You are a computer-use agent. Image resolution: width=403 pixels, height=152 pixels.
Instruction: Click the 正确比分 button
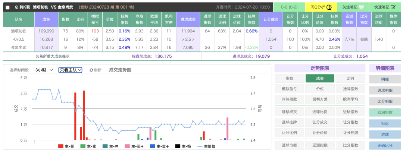385,145
